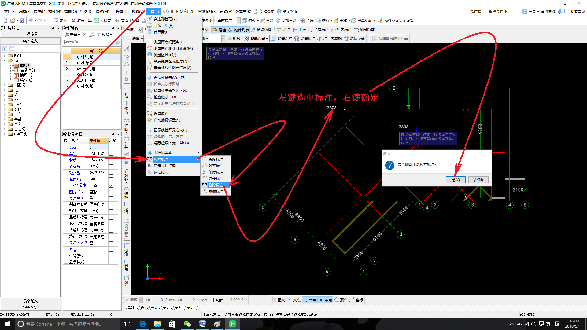This screenshot has height=330, width=587.
Task: Open 构件图元显示设置
Action: tap(396, 20)
